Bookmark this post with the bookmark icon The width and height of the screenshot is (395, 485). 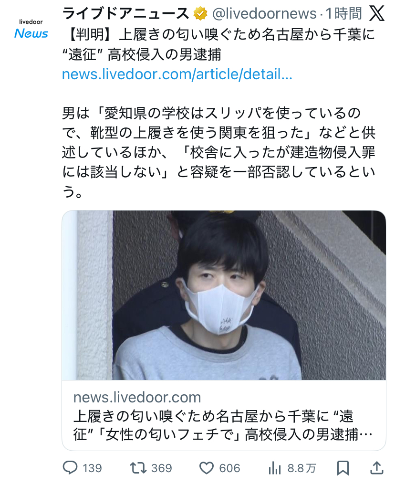pos(343,468)
